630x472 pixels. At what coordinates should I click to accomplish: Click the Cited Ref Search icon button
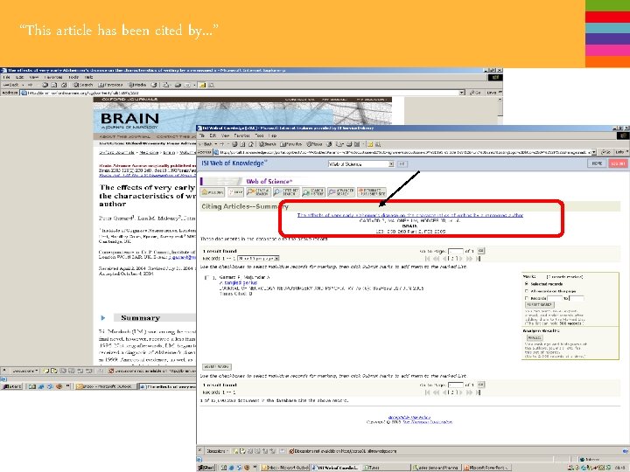click(x=286, y=192)
